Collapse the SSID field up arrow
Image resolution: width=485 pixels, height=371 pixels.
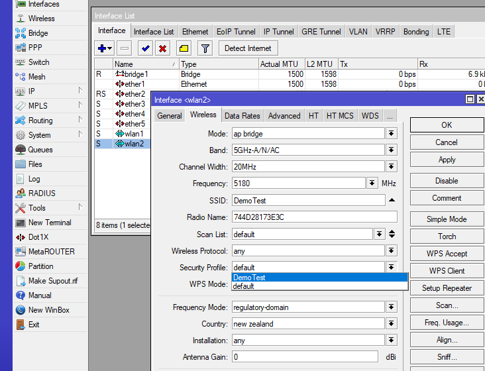click(x=392, y=200)
